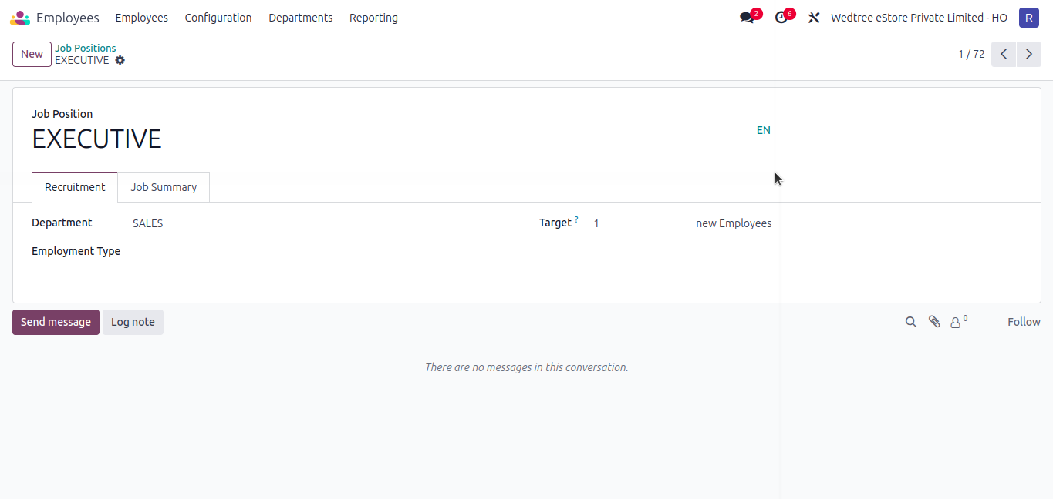Open the followers person icon

(957, 322)
